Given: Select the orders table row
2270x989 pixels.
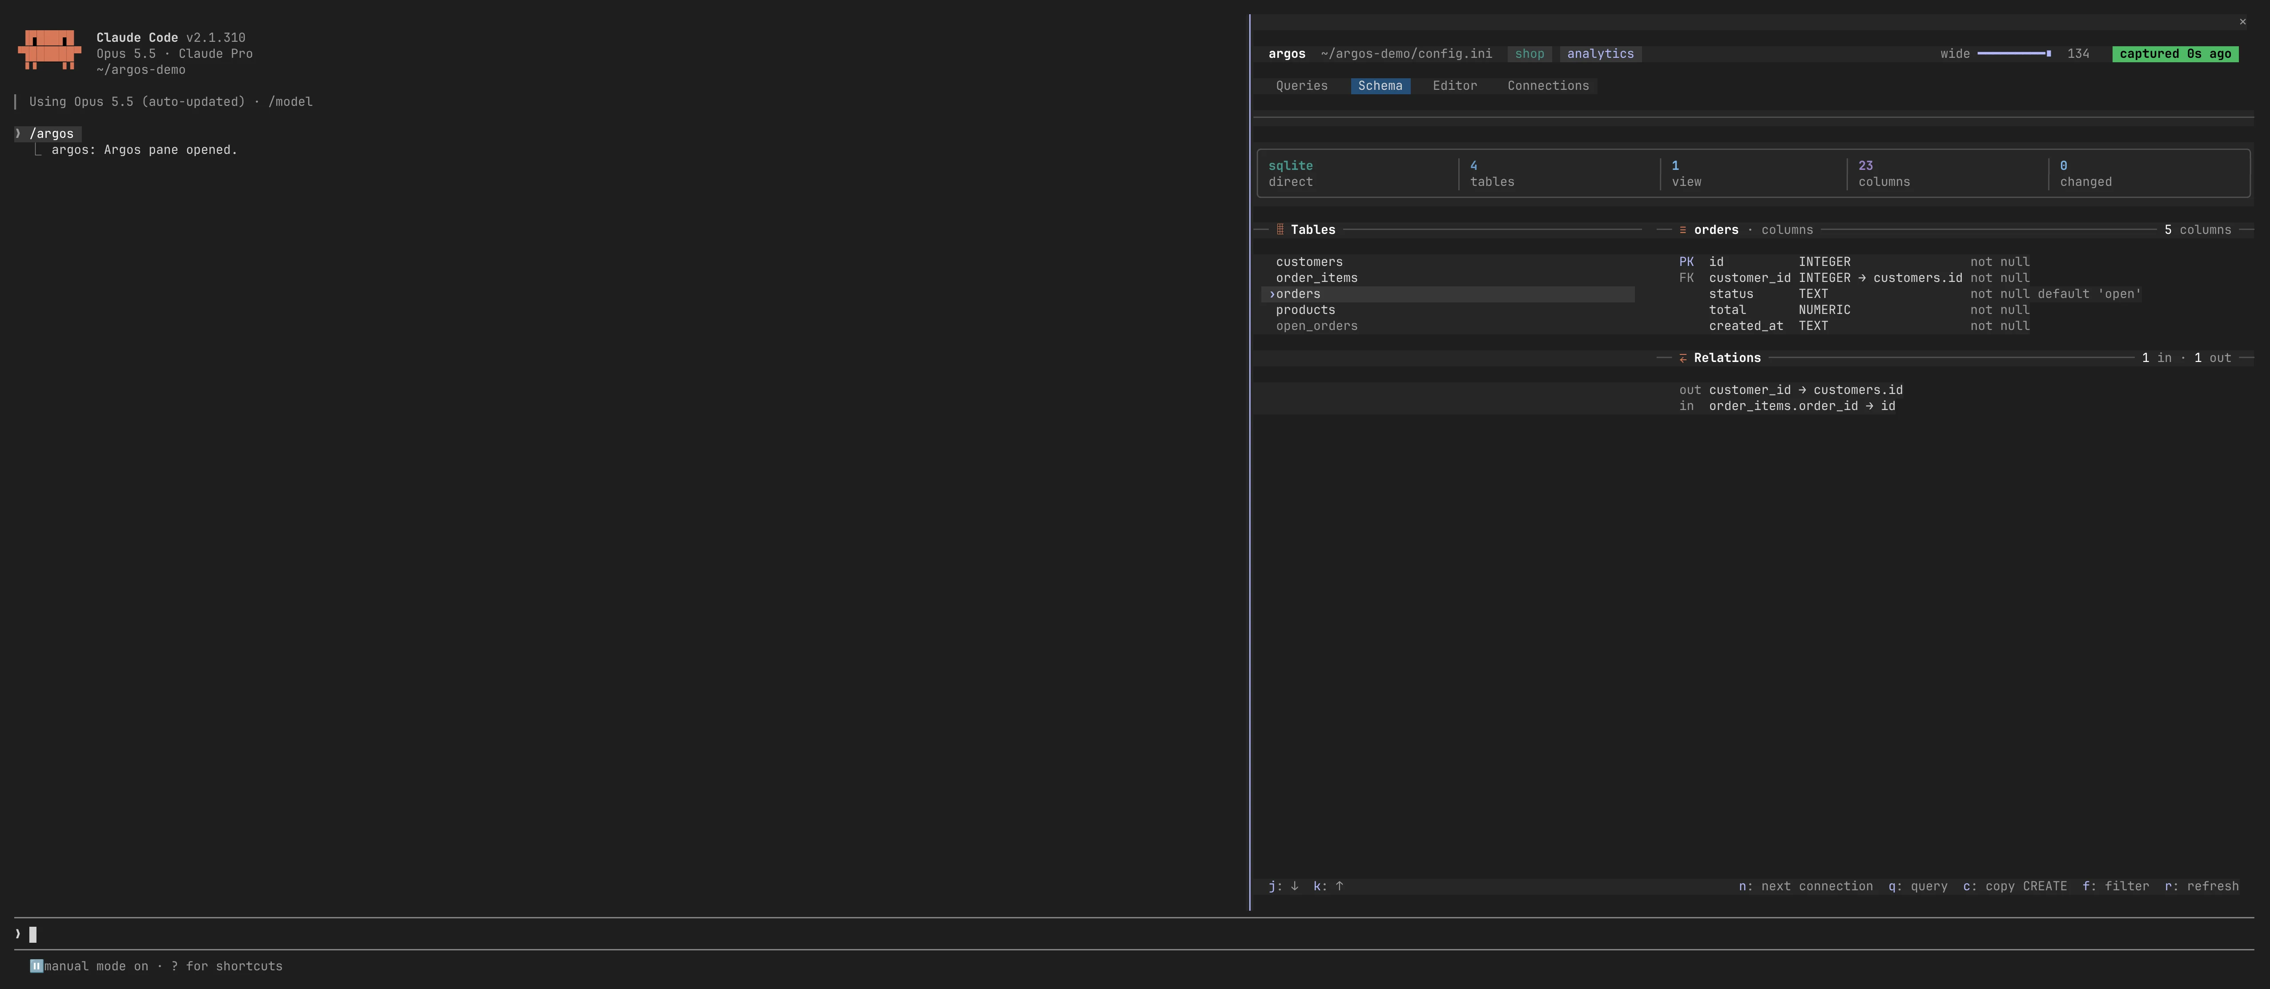Looking at the screenshot, I should (1449, 293).
